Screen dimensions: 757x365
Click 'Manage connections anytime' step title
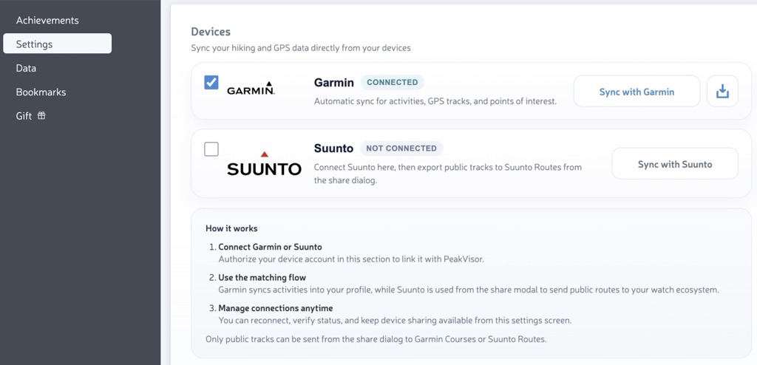pyautogui.click(x=275, y=308)
